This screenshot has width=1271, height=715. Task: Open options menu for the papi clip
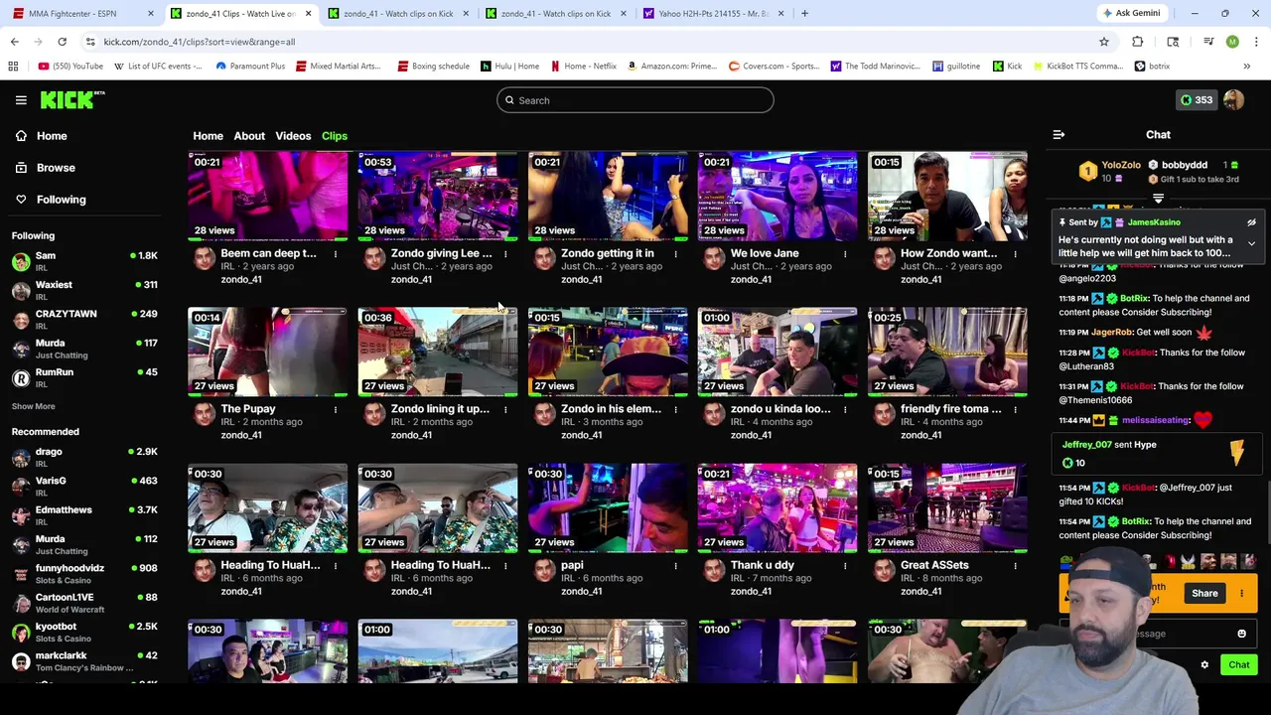(x=675, y=566)
